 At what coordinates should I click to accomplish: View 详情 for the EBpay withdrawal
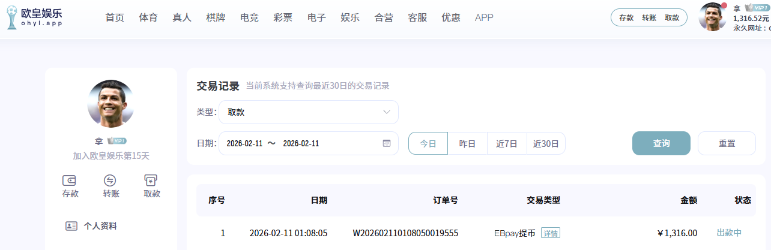coord(551,233)
